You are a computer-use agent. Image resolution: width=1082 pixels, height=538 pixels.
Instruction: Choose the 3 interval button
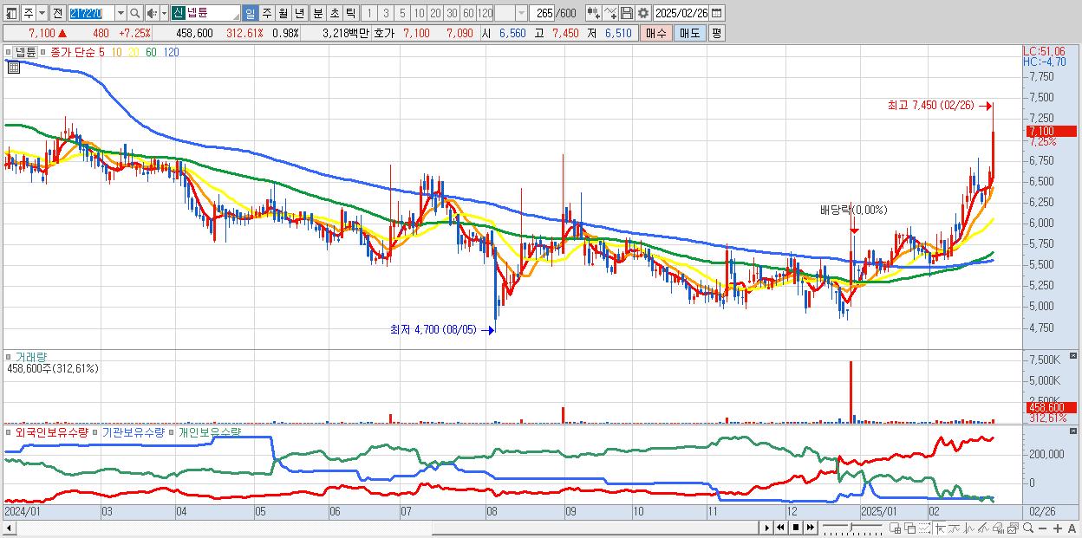click(386, 13)
